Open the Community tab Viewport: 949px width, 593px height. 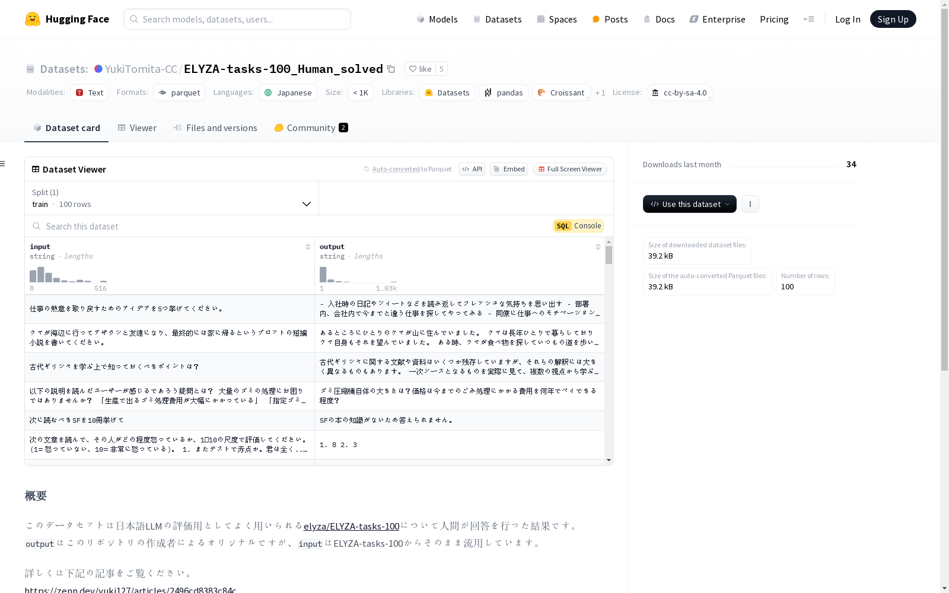tap(311, 127)
